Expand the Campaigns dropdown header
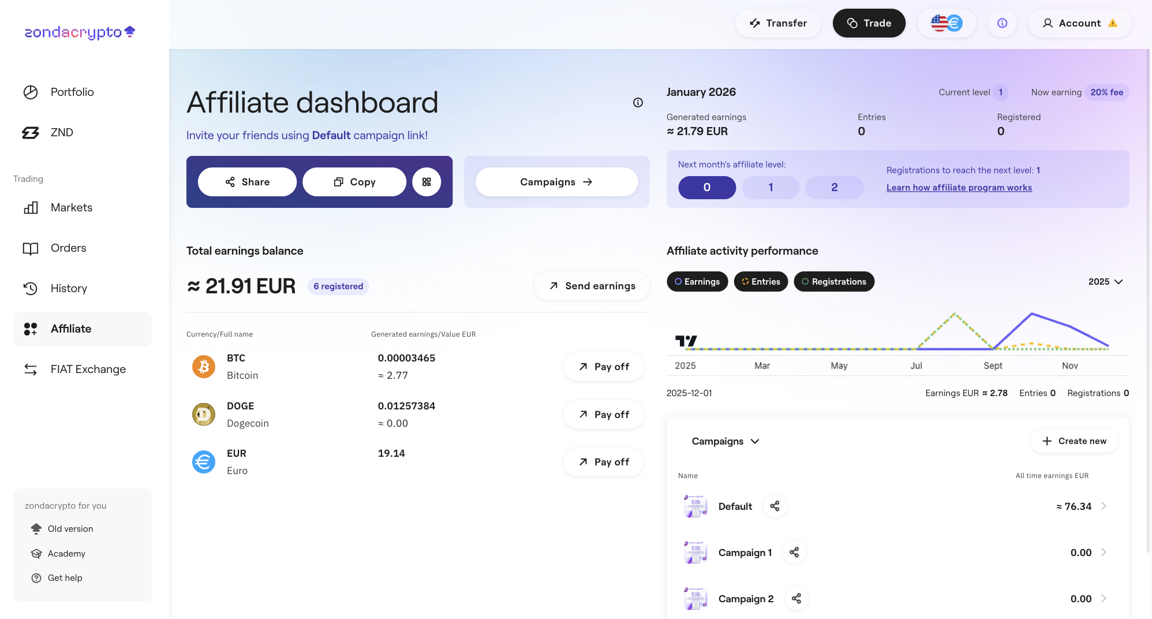 pyautogui.click(x=725, y=441)
